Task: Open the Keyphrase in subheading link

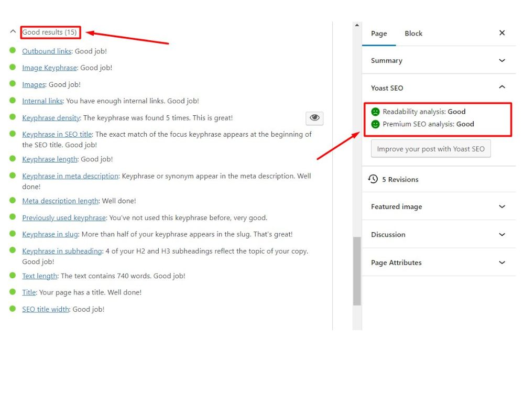Action: click(x=62, y=251)
